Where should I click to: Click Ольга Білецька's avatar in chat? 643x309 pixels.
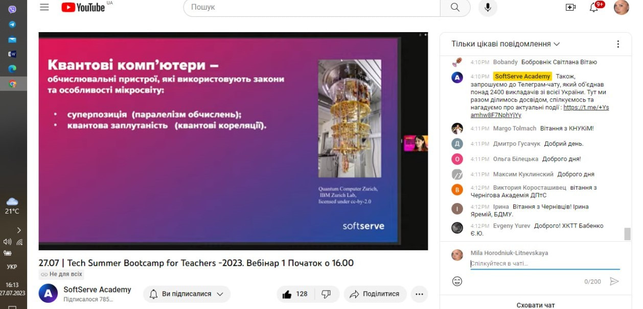tap(457, 159)
